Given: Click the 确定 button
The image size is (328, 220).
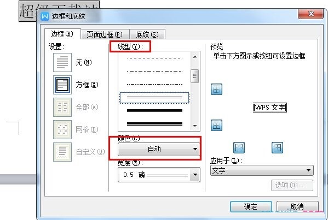Looking at the screenshot, I should [x=251, y=206].
